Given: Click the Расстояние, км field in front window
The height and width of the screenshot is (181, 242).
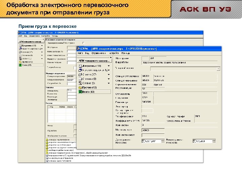Looking at the screenshot, I should [x=153, y=89].
